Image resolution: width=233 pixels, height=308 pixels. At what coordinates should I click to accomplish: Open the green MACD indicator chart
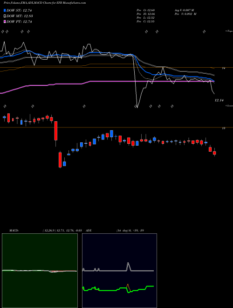[40, 271]
